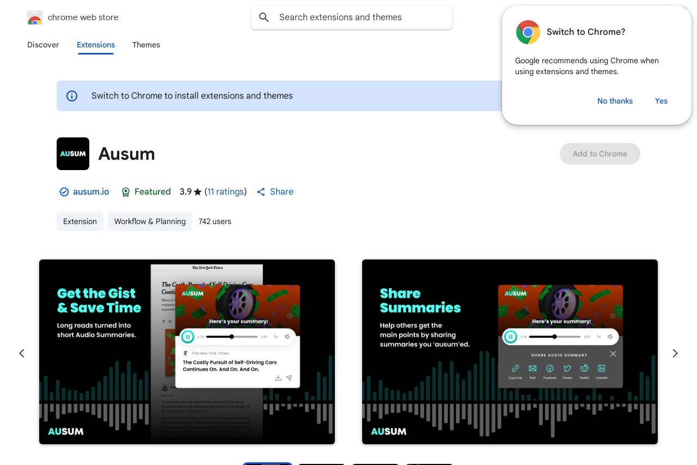This screenshot has width=697, height=465.
Task: Select the Extension category chip
Action: [80, 221]
